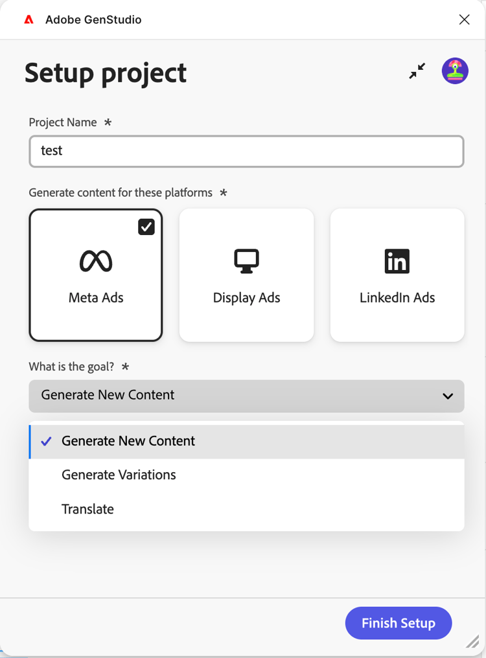Select the Generate New Content menu entry
Viewport: 486px width, 658px height.
(x=128, y=440)
